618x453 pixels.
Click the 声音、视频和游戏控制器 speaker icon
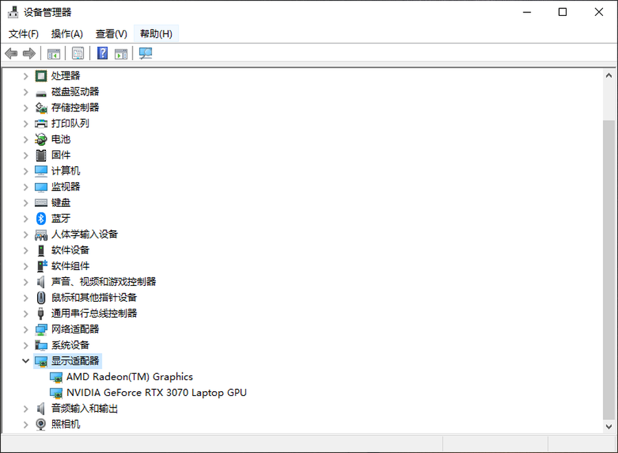[41, 282]
